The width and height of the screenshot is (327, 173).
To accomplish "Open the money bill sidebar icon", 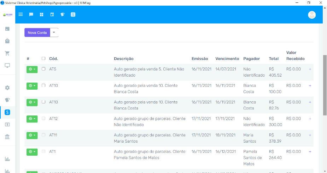I will click(x=7, y=125).
